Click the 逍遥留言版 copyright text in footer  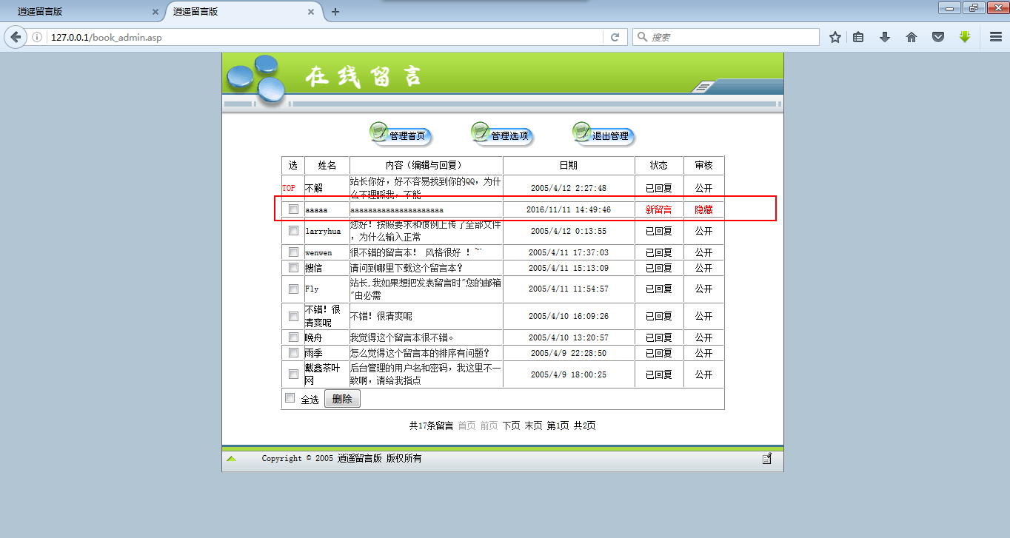[360, 458]
